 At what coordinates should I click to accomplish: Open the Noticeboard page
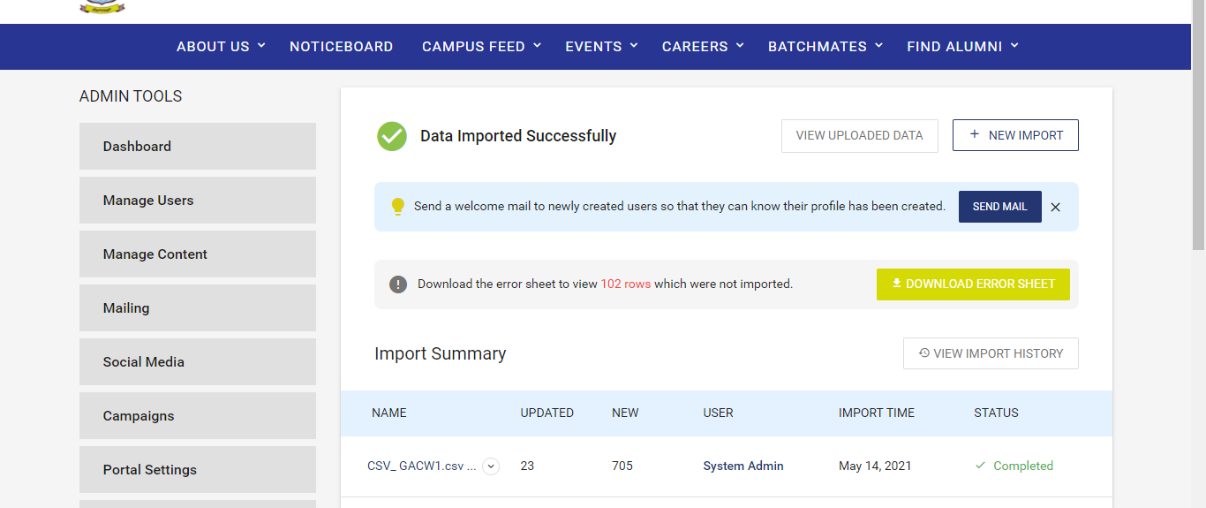(x=342, y=46)
